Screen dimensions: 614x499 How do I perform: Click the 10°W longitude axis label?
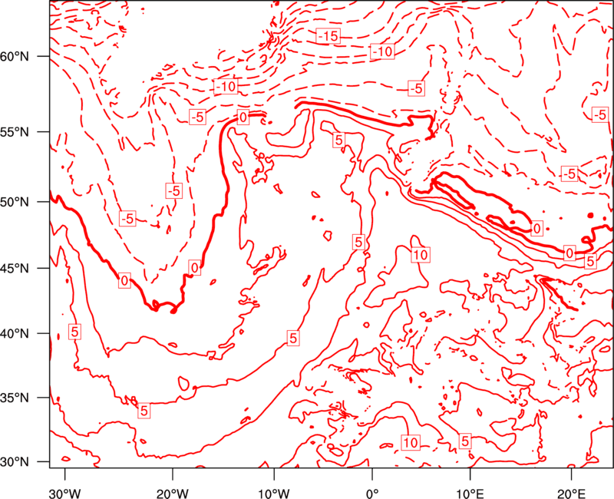coord(274,494)
